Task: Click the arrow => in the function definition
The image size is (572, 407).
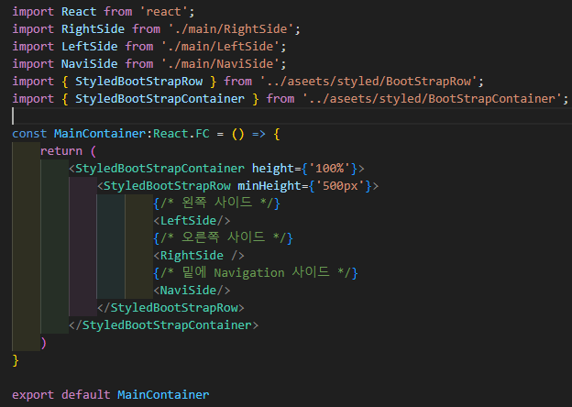Action: tap(258, 134)
